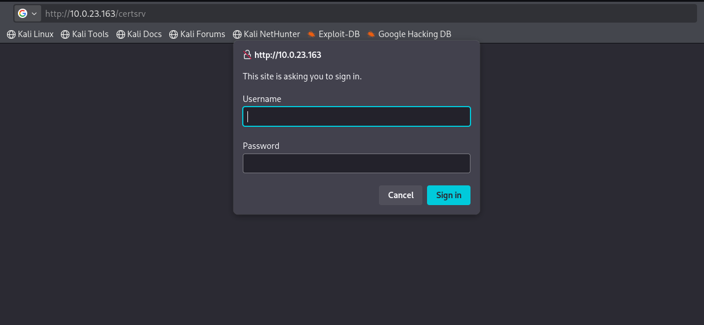Open the Kali Tools bookmark
The height and width of the screenshot is (325, 704).
(85, 34)
